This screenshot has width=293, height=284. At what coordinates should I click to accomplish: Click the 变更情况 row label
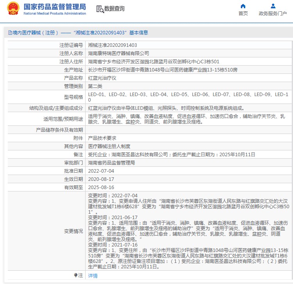coord(73,231)
